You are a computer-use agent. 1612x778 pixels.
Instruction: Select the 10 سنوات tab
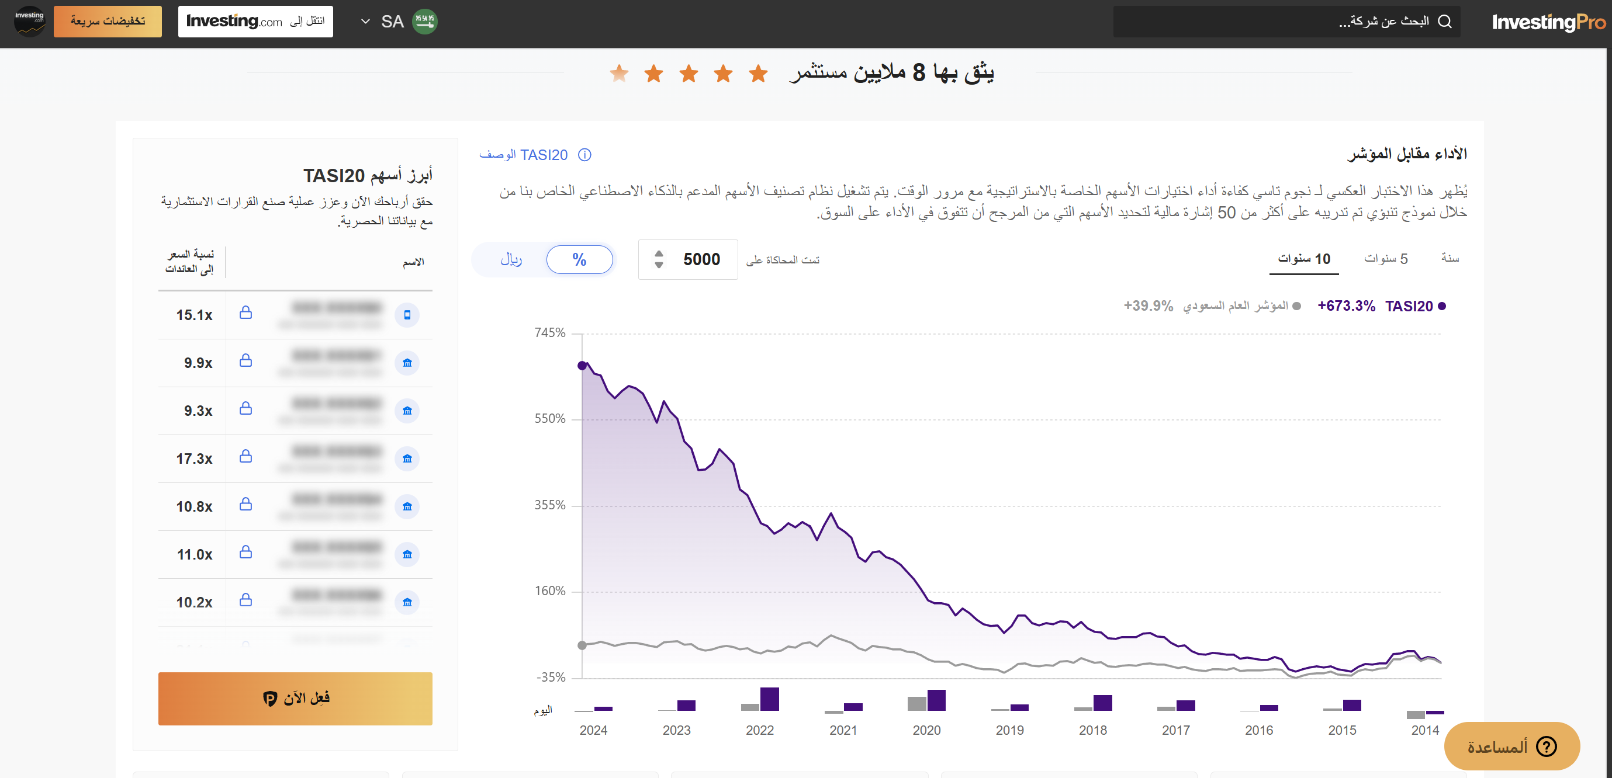click(x=1304, y=258)
